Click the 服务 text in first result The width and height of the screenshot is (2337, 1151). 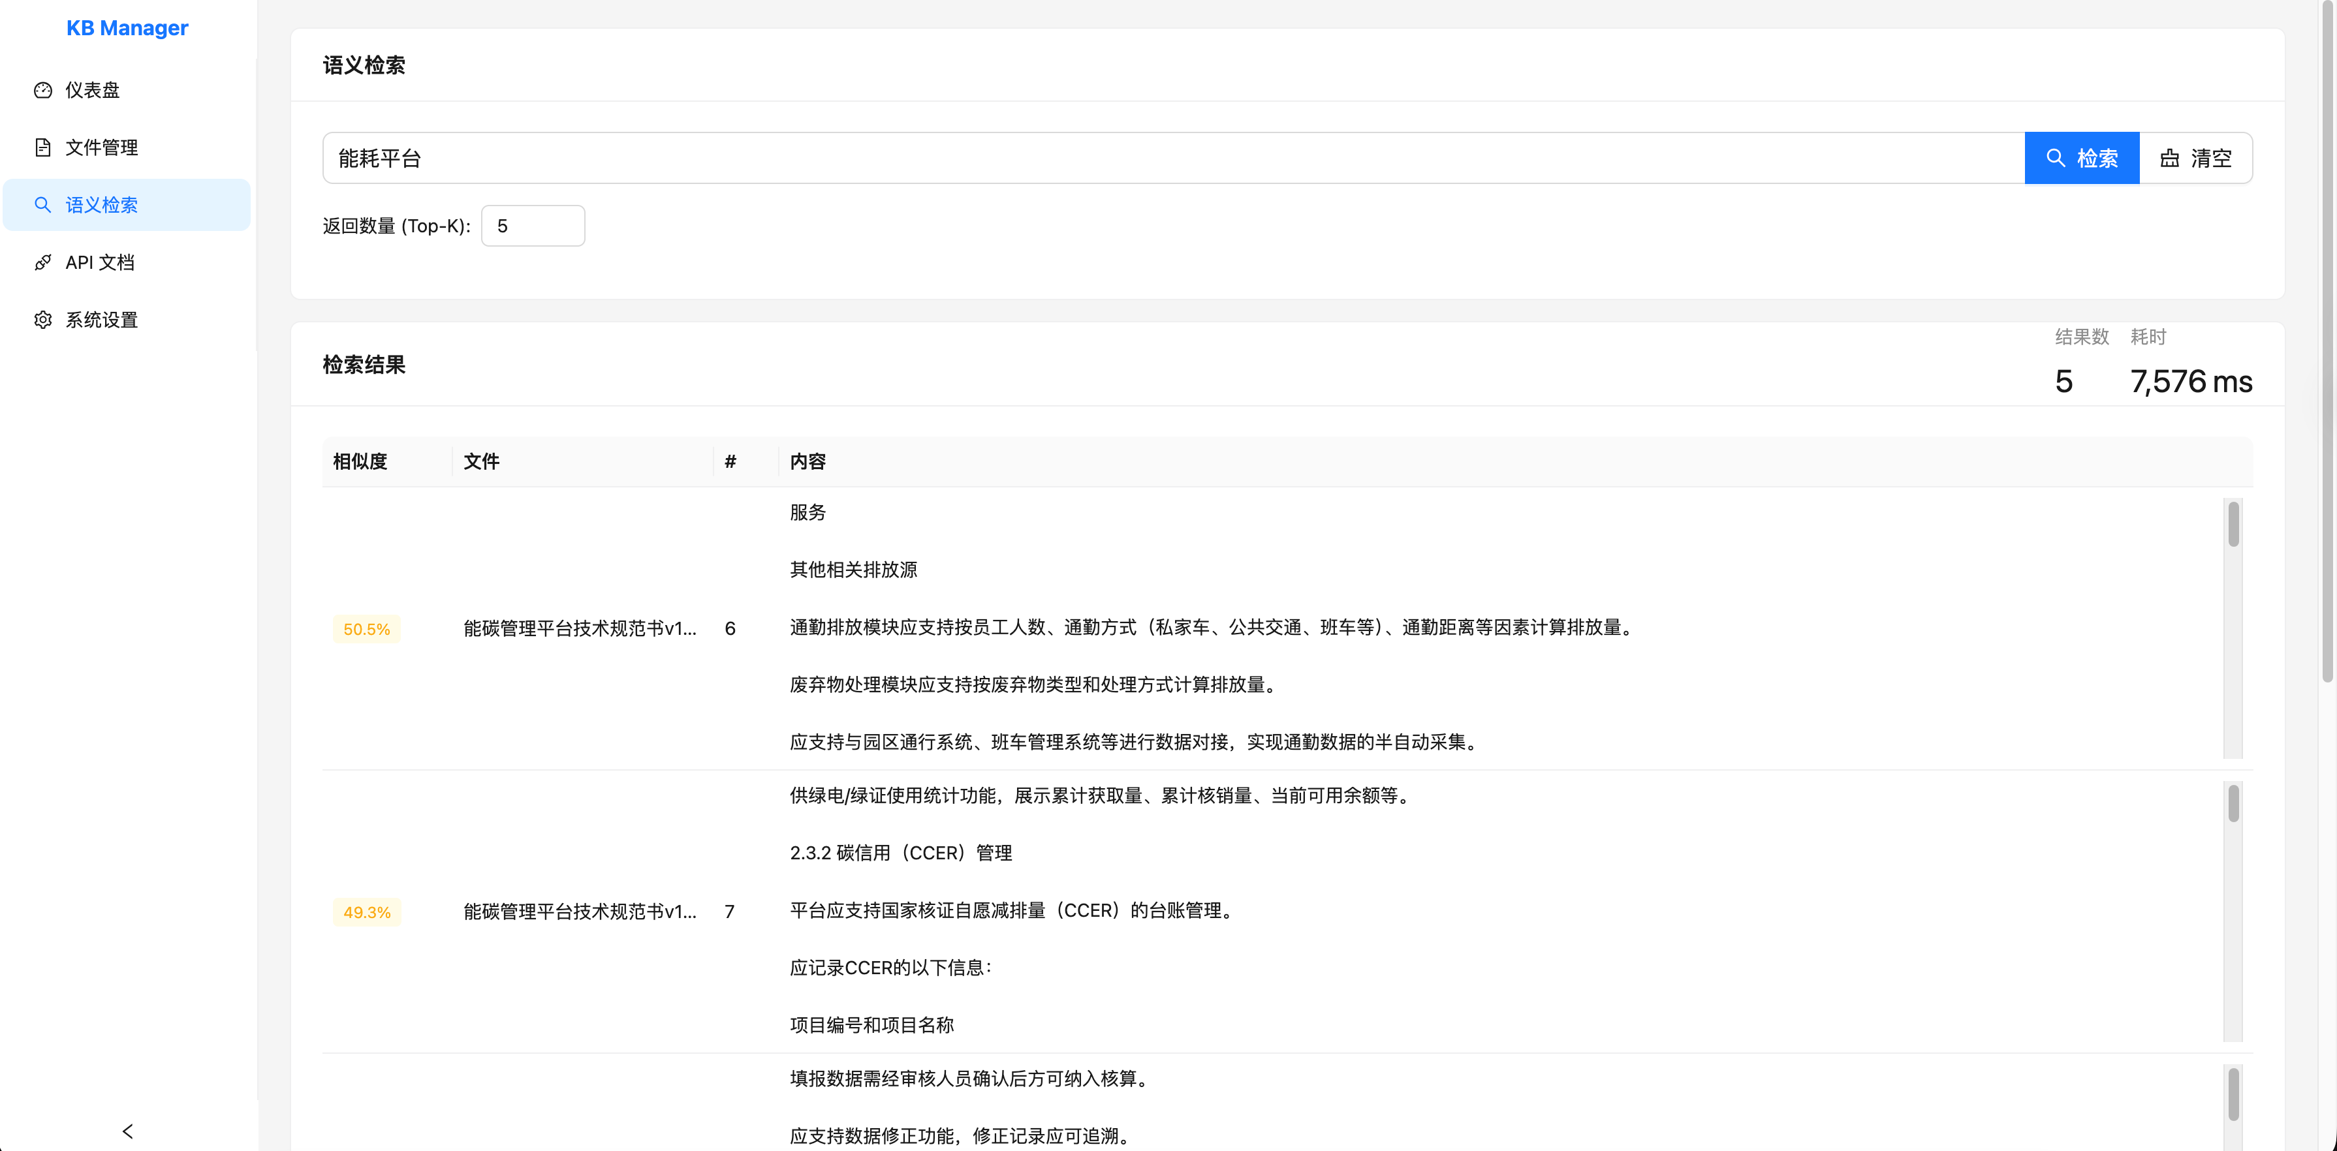808,512
